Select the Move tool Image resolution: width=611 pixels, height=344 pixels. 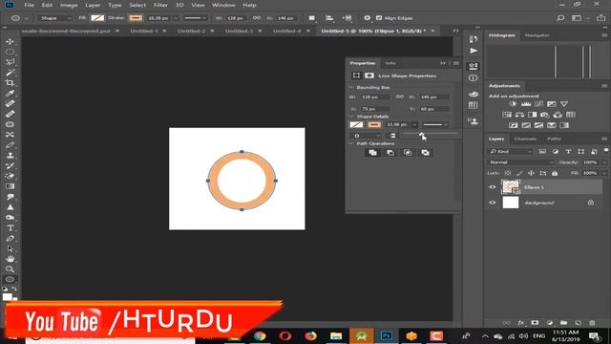(x=10, y=41)
